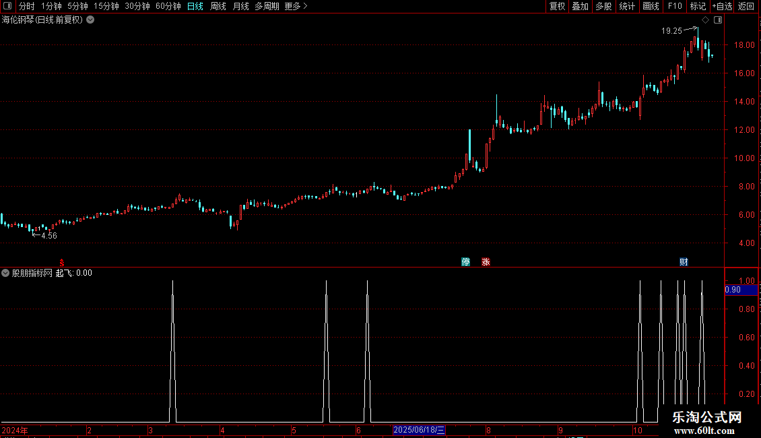Click the 4.56 low price label
Viewport: 761px width, 438px height.
click(x=49, y=236)
